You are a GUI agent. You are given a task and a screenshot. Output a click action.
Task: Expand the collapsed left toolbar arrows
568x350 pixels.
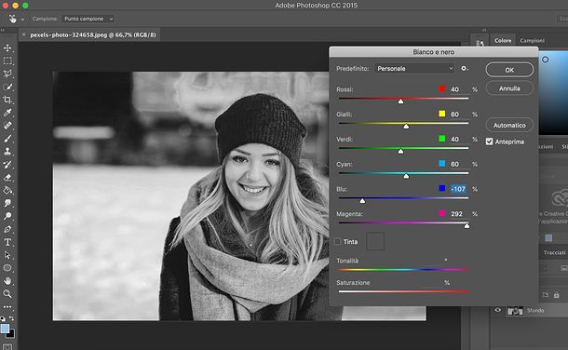click(3, 31)
